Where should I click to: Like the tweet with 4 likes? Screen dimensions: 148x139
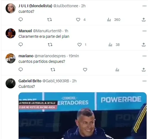click(x=78, y=20)
